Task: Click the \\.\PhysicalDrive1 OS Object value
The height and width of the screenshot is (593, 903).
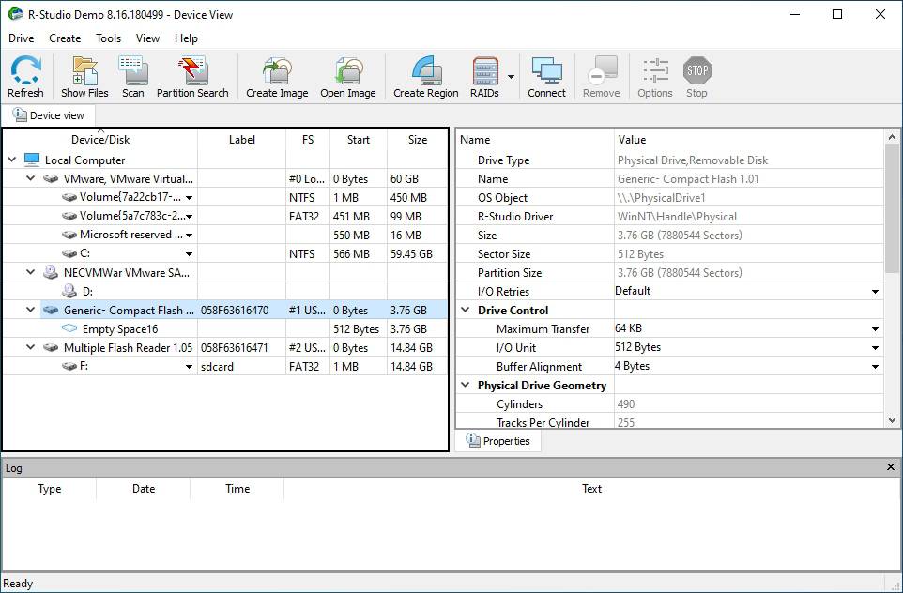Action: coord(661,197)
